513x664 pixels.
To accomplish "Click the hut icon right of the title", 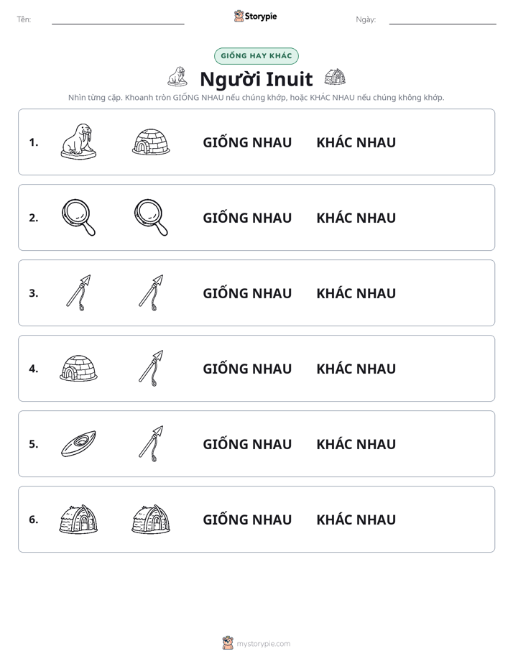I will 335,77.
